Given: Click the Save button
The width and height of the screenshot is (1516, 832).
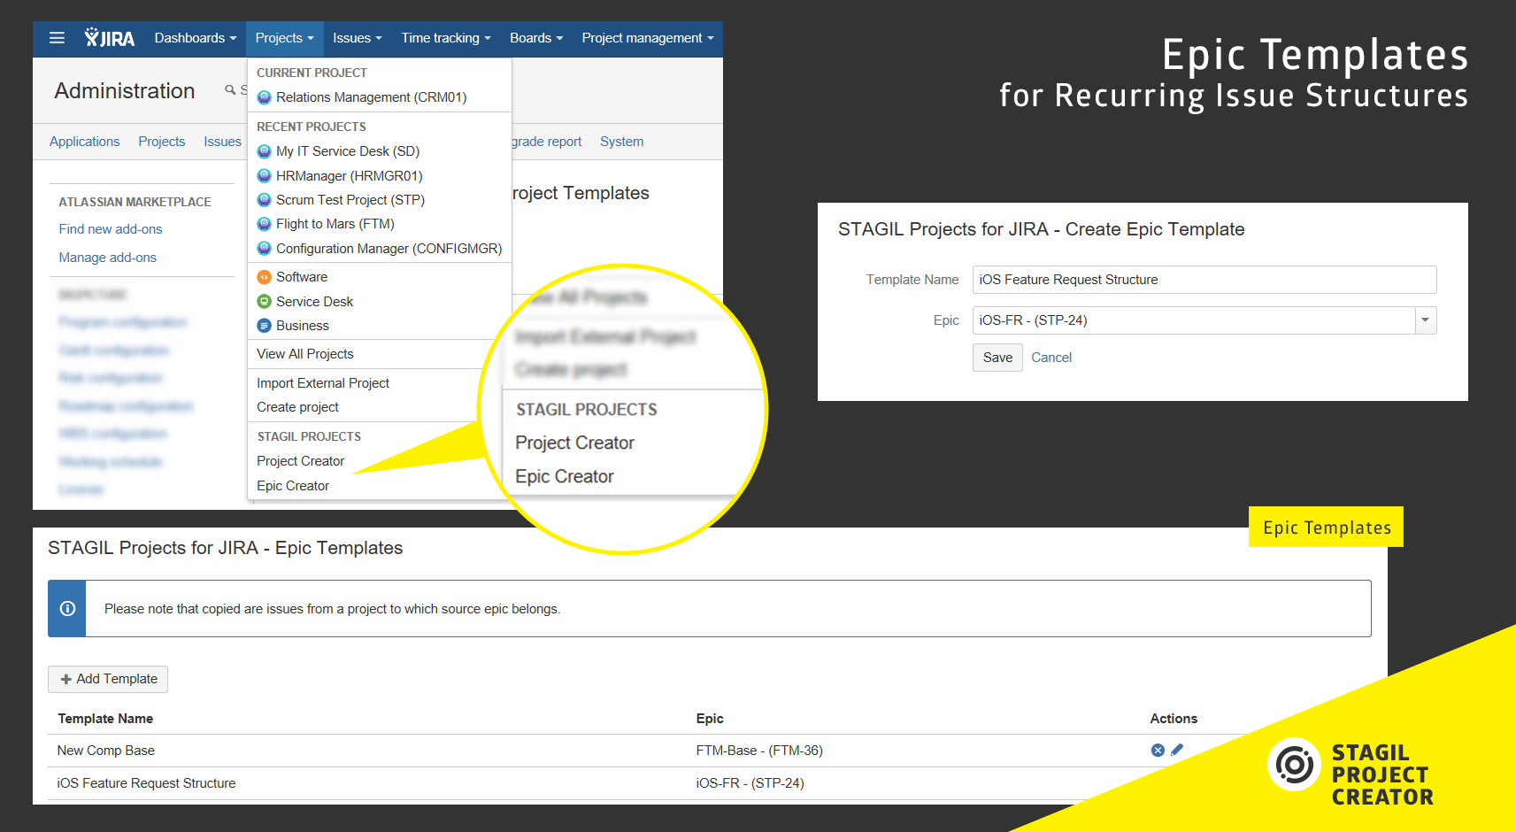Looking at the screenshot, I should (x=997, y=358).
